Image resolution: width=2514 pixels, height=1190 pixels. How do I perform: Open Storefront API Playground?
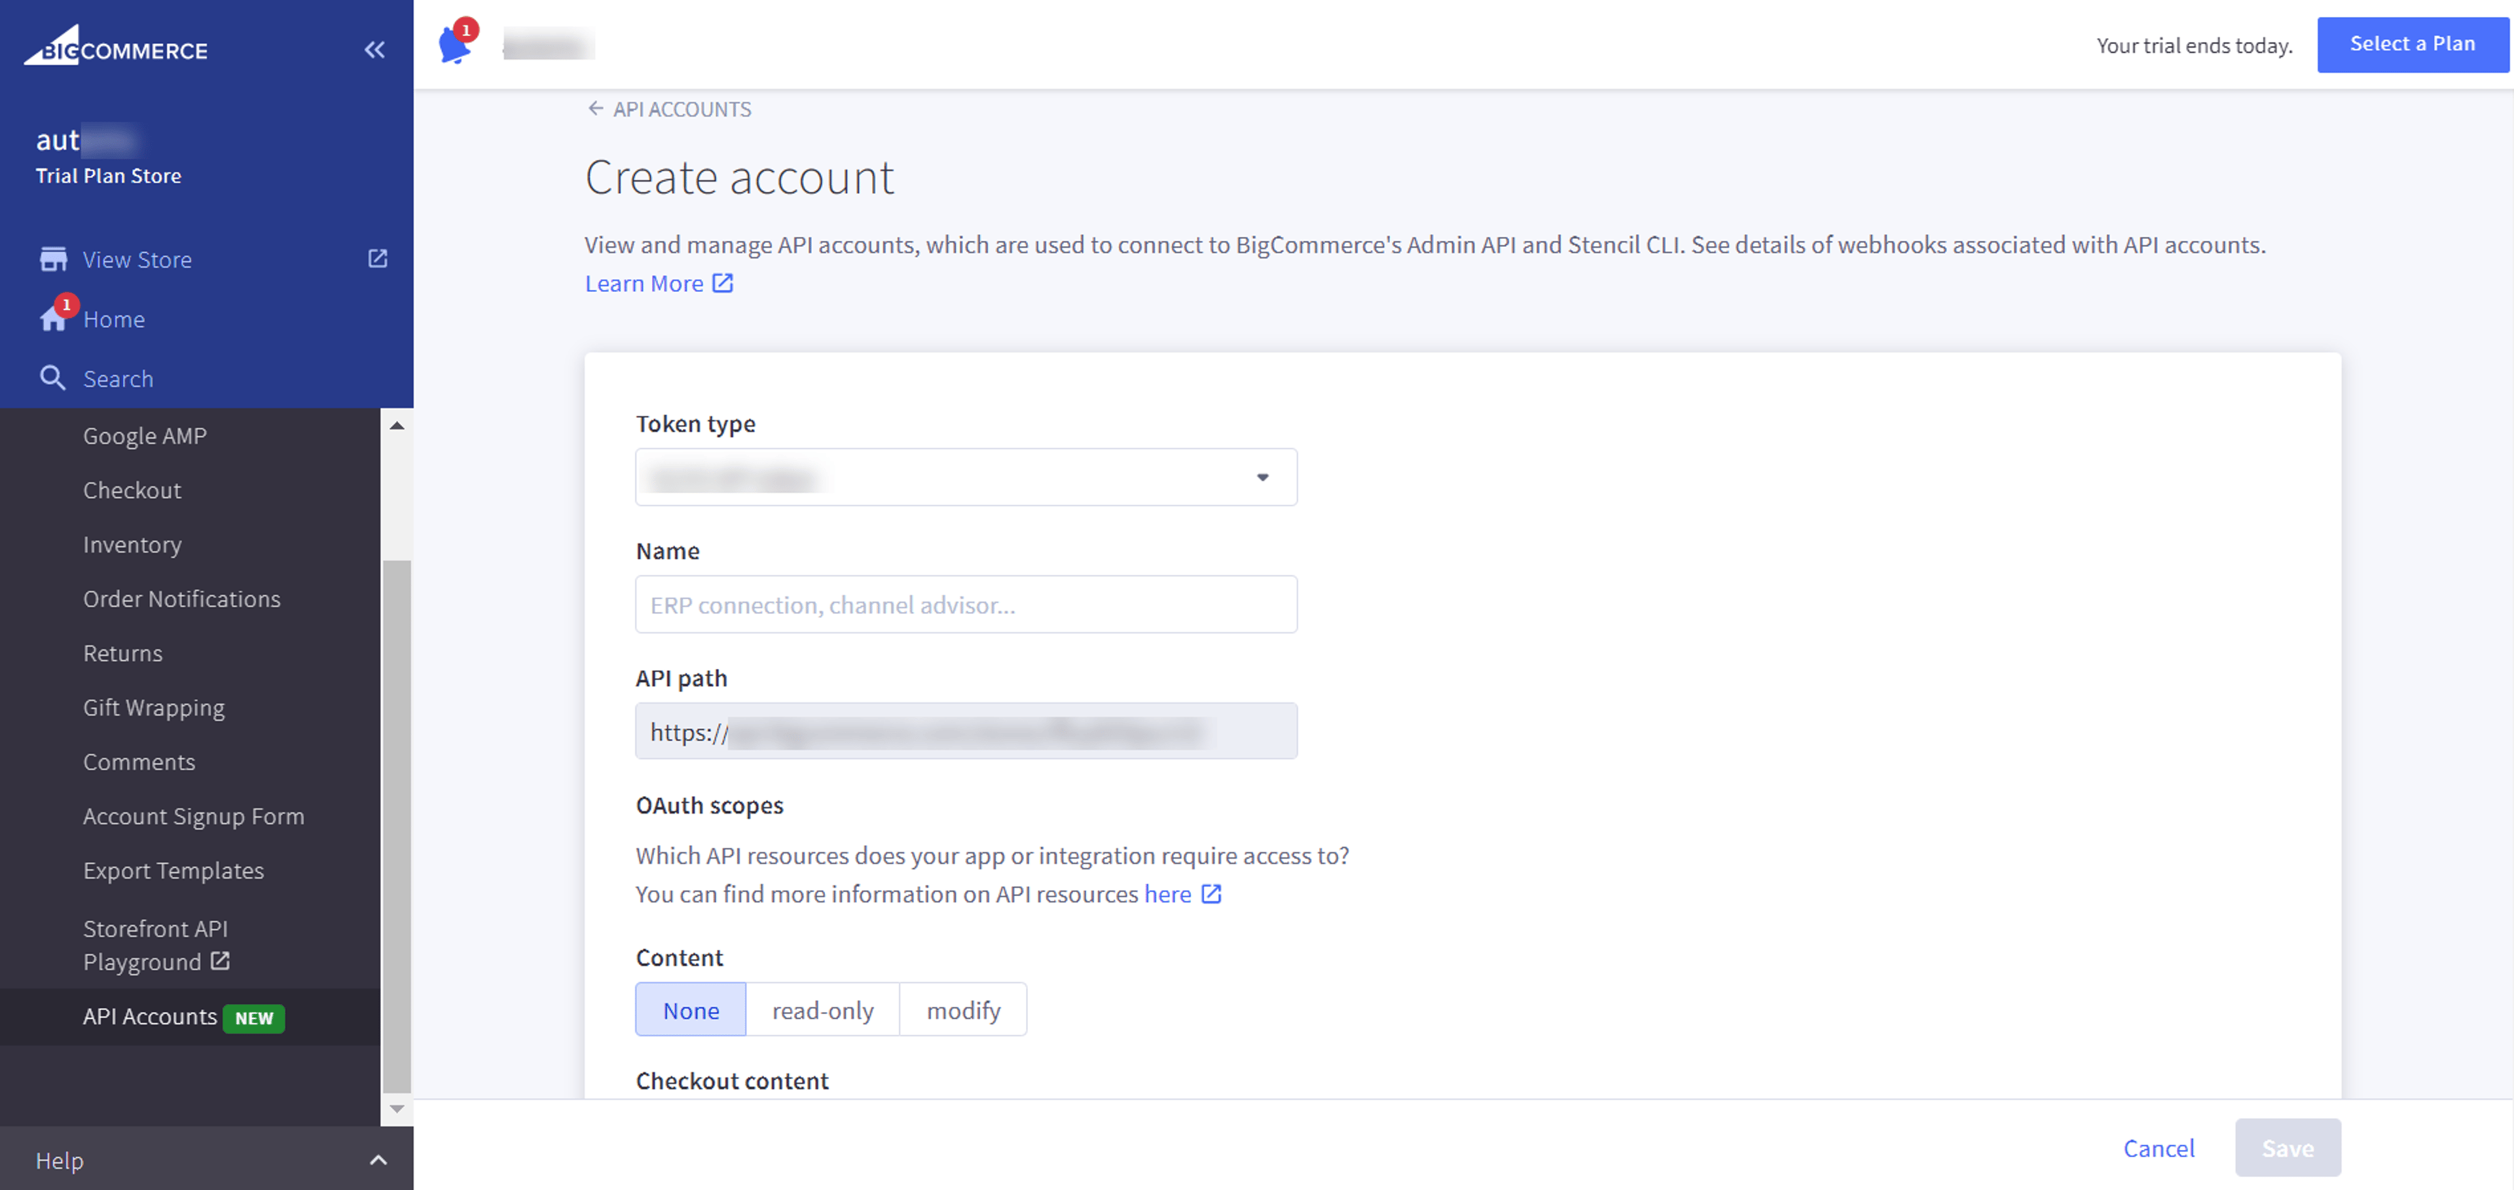156,944
